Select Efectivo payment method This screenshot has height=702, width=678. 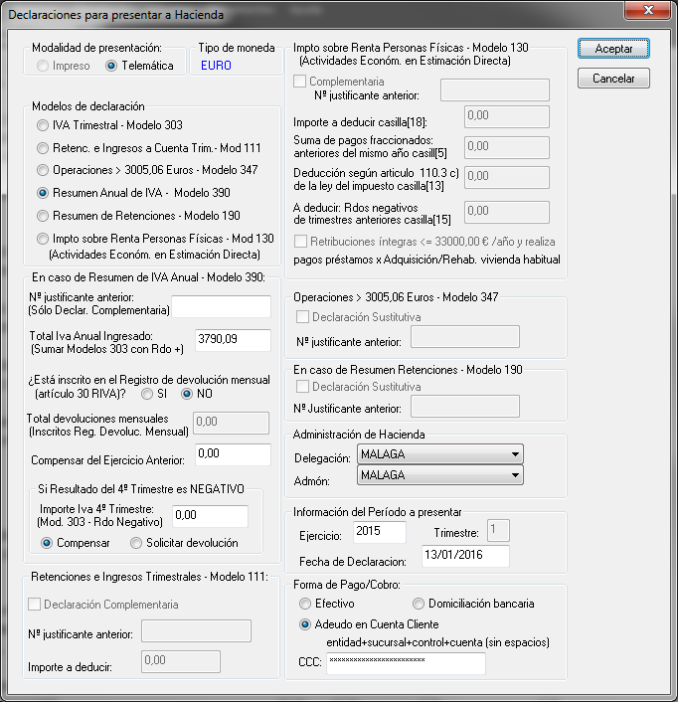(x=327, y=604)
